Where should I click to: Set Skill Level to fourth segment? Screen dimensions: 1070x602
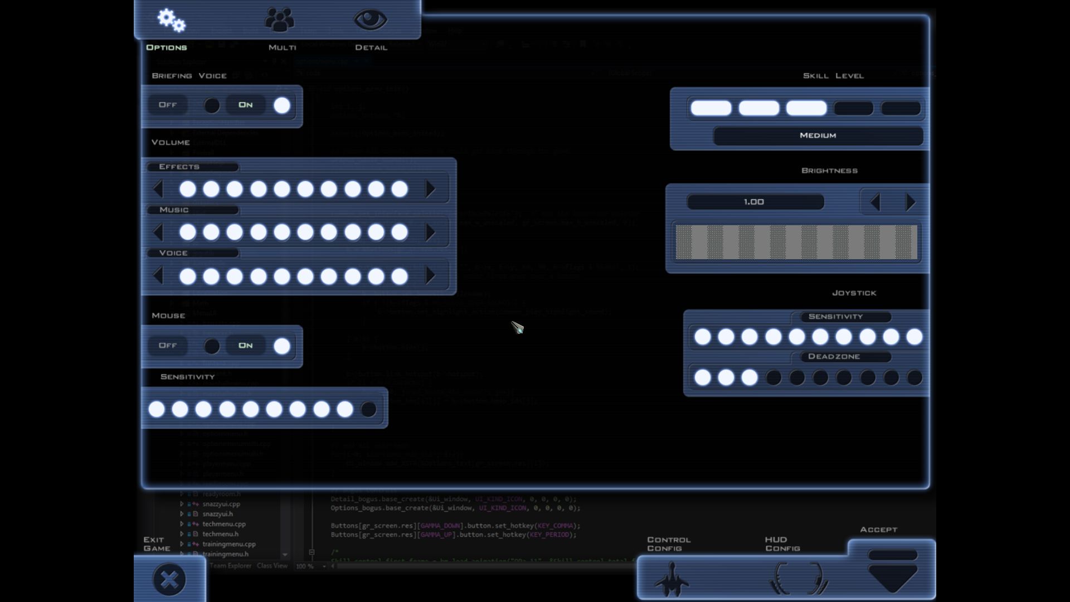coord(854,108)
